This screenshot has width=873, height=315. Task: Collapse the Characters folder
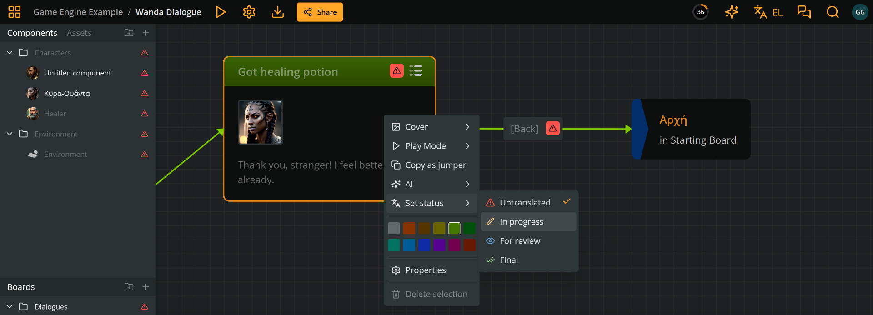10,53
